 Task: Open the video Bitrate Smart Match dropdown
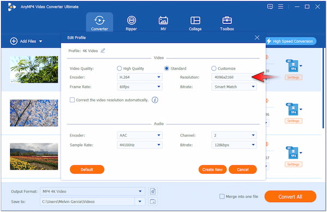click(x=234, y=87)
